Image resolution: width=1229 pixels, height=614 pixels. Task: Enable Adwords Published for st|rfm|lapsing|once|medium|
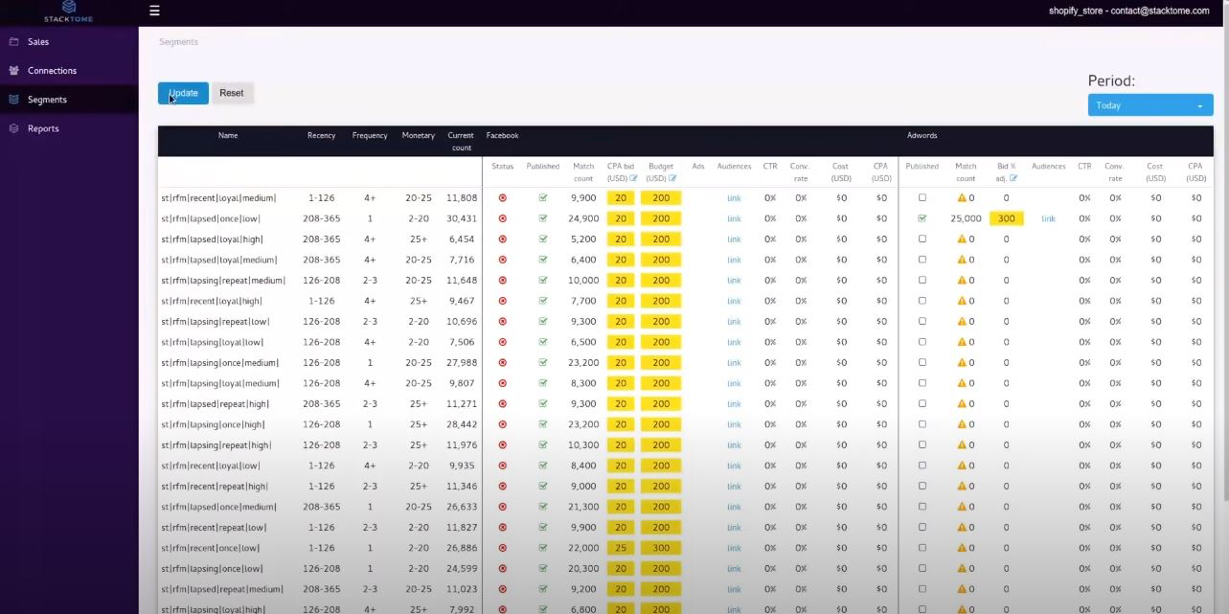coord(922,363)
